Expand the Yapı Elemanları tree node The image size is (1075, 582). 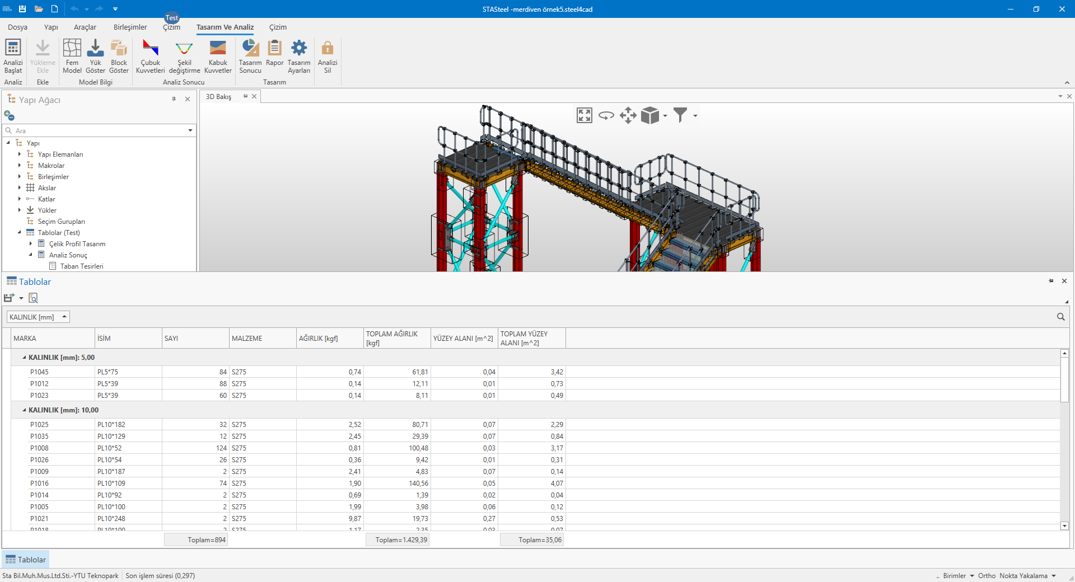pos(20,154)
